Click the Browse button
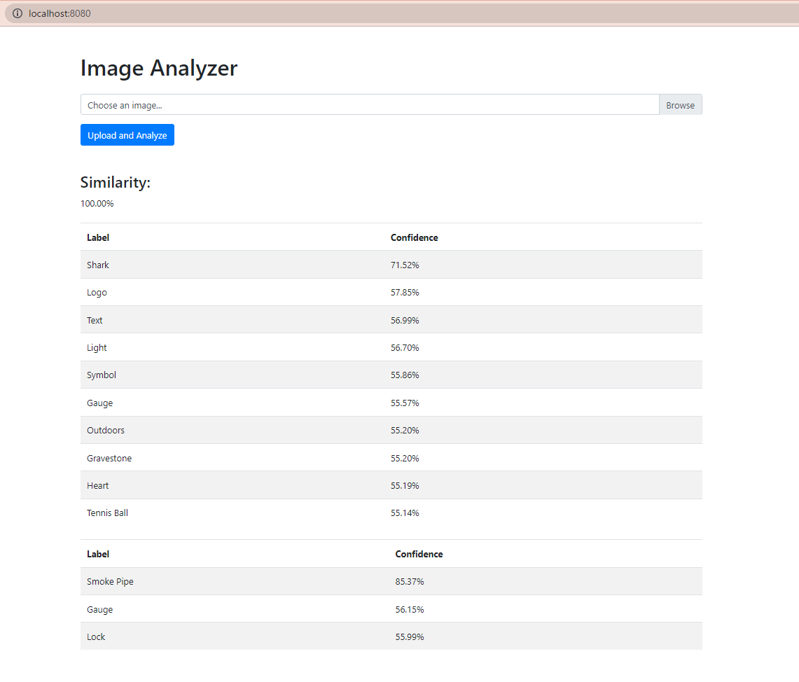Viewport: 799px width, 682px height. click(x=680, y=104)
